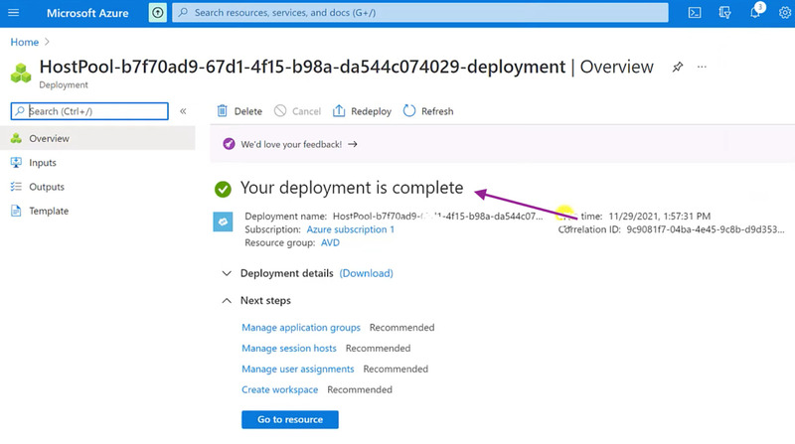Click the green deployment complete checkmark

(x=223, y=189)
